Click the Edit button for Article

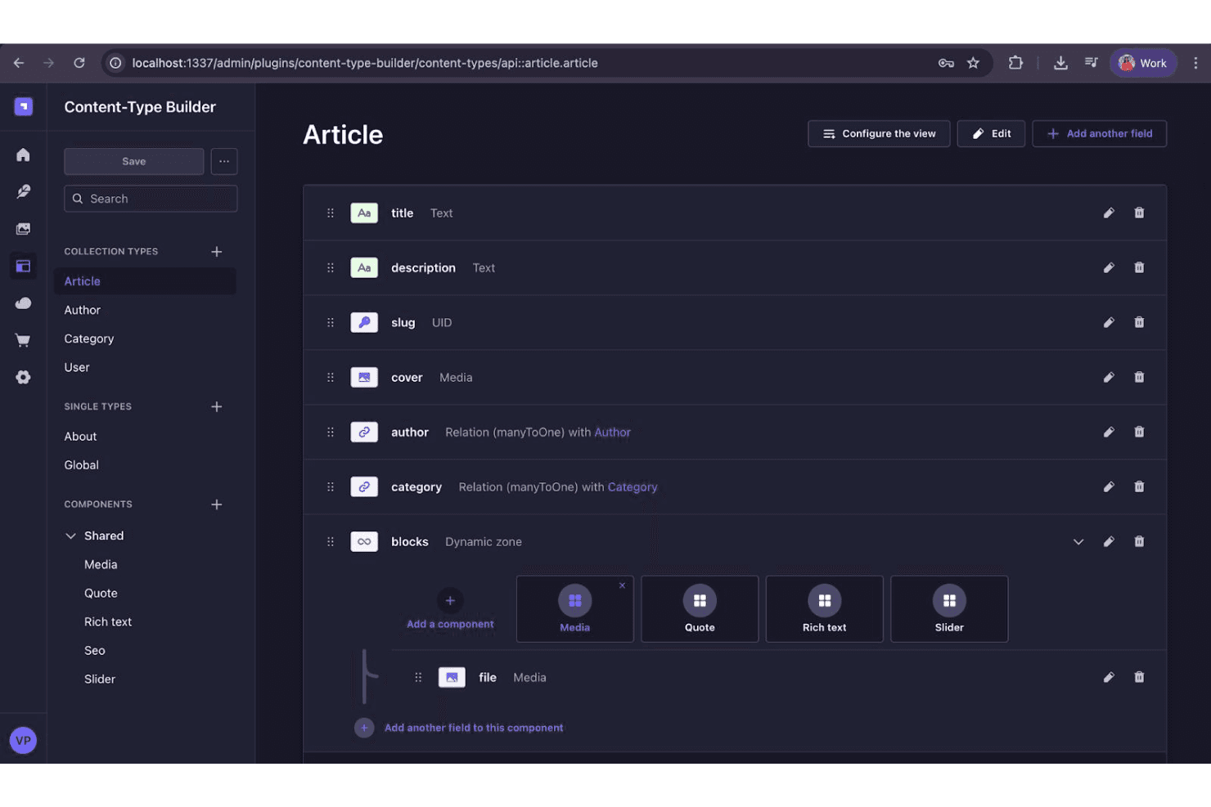tap(991, 133)
